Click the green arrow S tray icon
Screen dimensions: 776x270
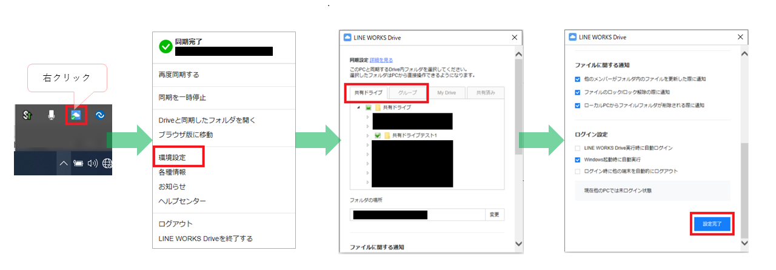[27, 115]
